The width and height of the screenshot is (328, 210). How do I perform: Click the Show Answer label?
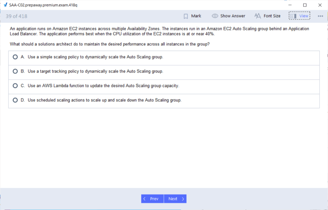click(233, 16)
